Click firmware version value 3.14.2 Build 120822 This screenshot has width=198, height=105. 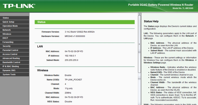[x=80, y=32]
